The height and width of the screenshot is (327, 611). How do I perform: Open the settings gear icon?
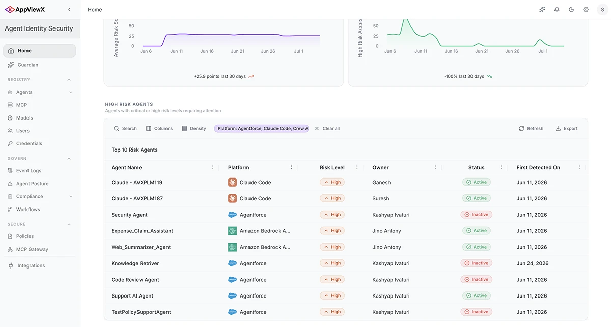[586, 9]
